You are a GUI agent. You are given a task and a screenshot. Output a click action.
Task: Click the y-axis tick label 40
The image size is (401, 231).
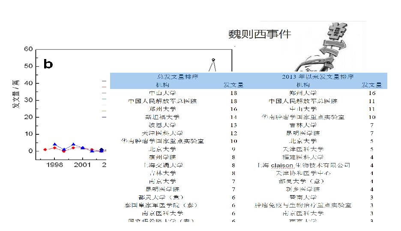coord(28,83)
